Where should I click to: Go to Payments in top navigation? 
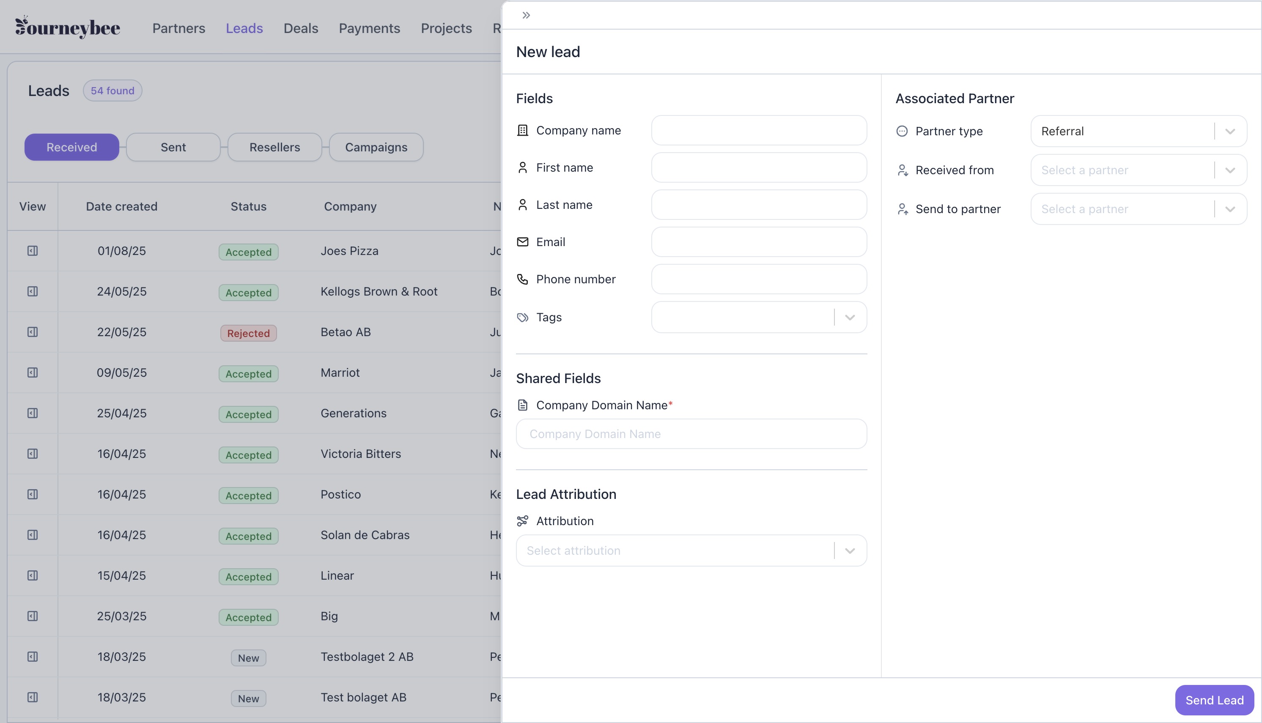click(x=370, y=28)
